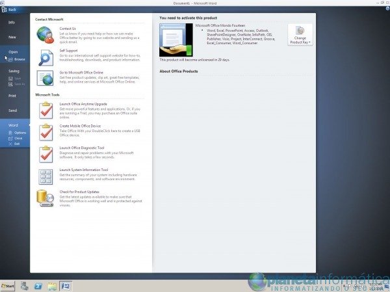Click the Exit X icon under Word
The width and height of the screenshot is (390, 292).
(x=10, y=144)
